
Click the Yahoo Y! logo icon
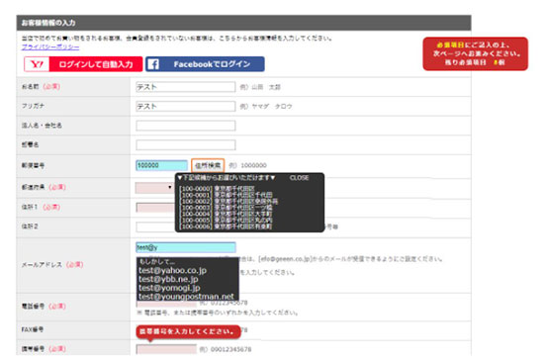coord(37,64)
